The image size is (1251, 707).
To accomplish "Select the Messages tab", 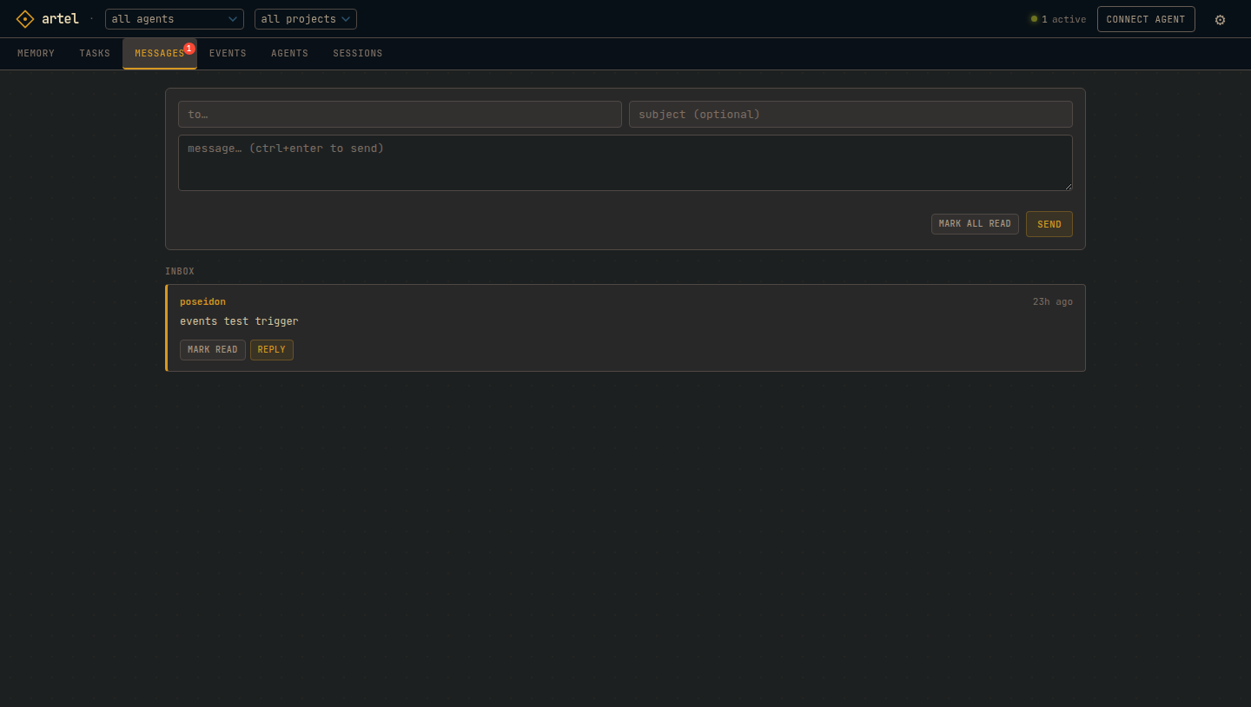I will (160, 54).
